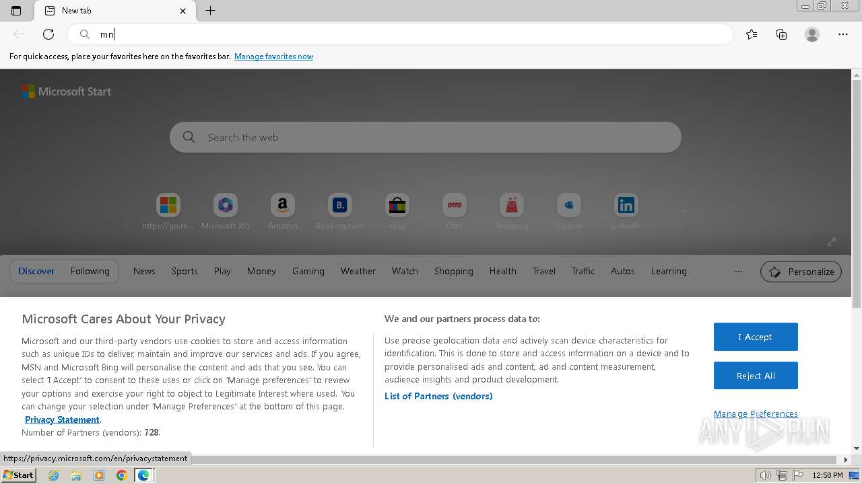The width and height of the screenshot is (862, 484).
Task: Expand the page layout arrows icon
Action: click(832, 242)
